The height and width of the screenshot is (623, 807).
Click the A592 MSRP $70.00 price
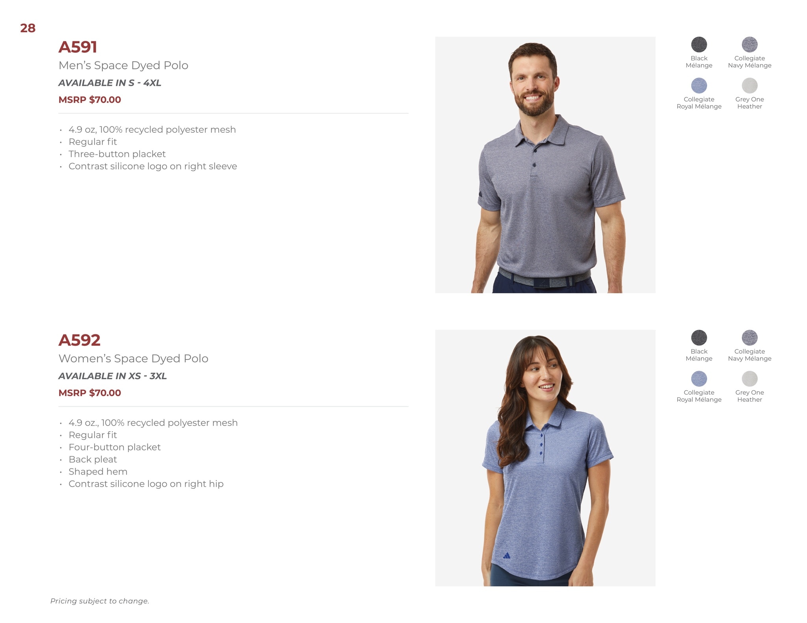pos(89,393)
